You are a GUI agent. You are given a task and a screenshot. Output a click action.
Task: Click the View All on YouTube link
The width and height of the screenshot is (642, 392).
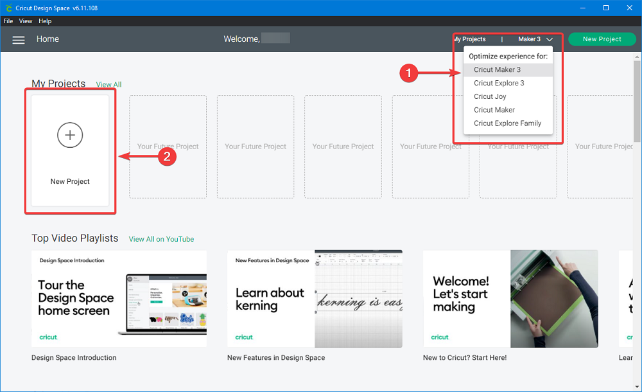coord(161,239)
